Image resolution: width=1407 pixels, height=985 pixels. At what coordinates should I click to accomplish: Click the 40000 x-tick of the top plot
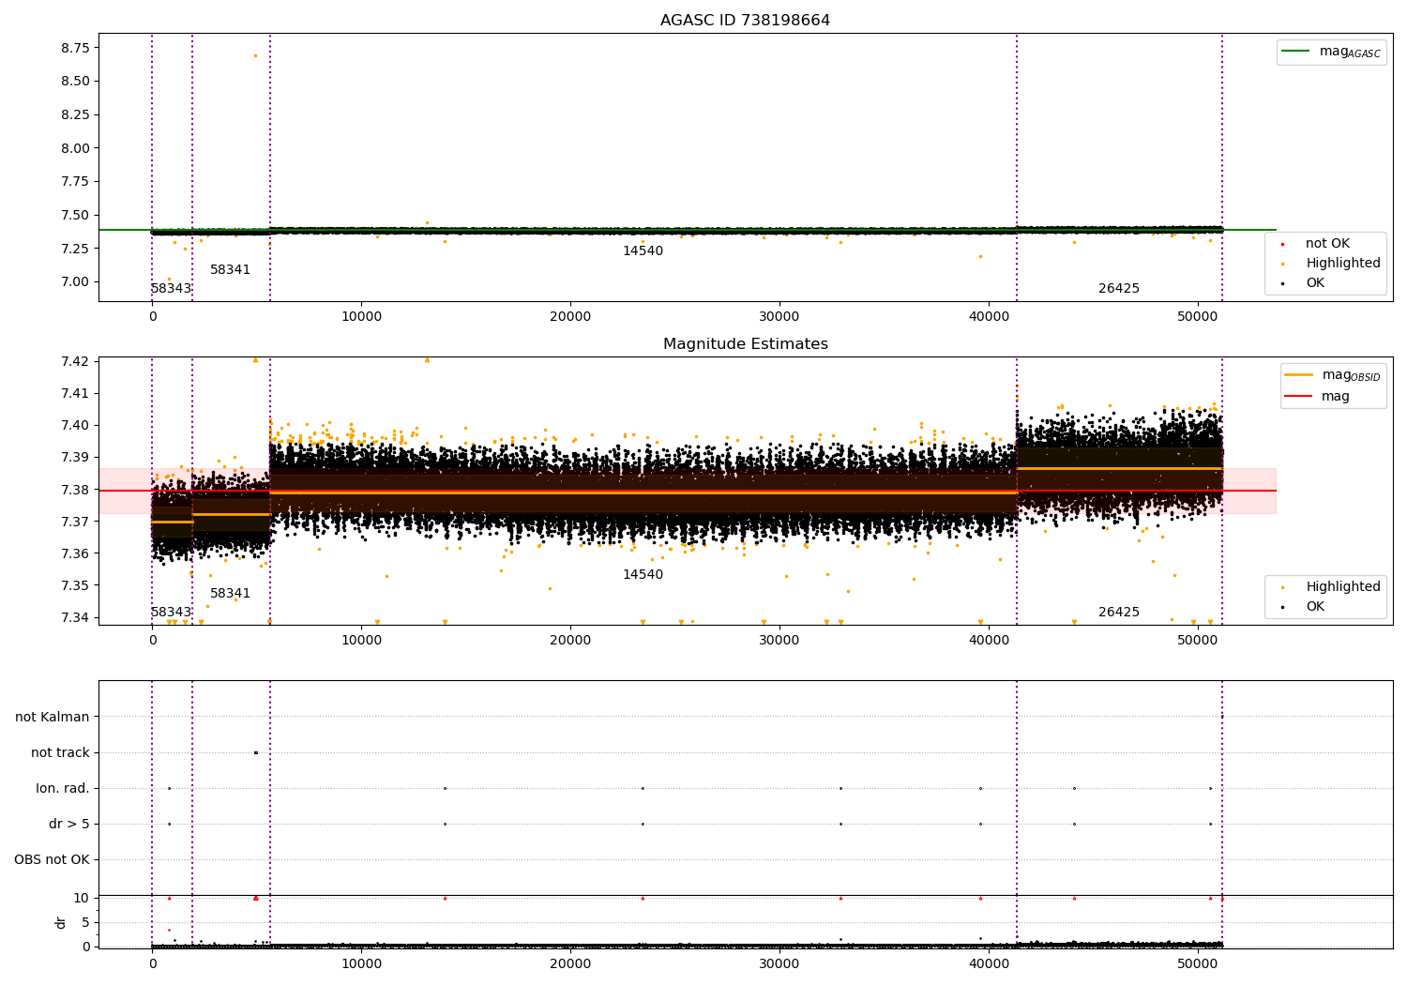989,317
